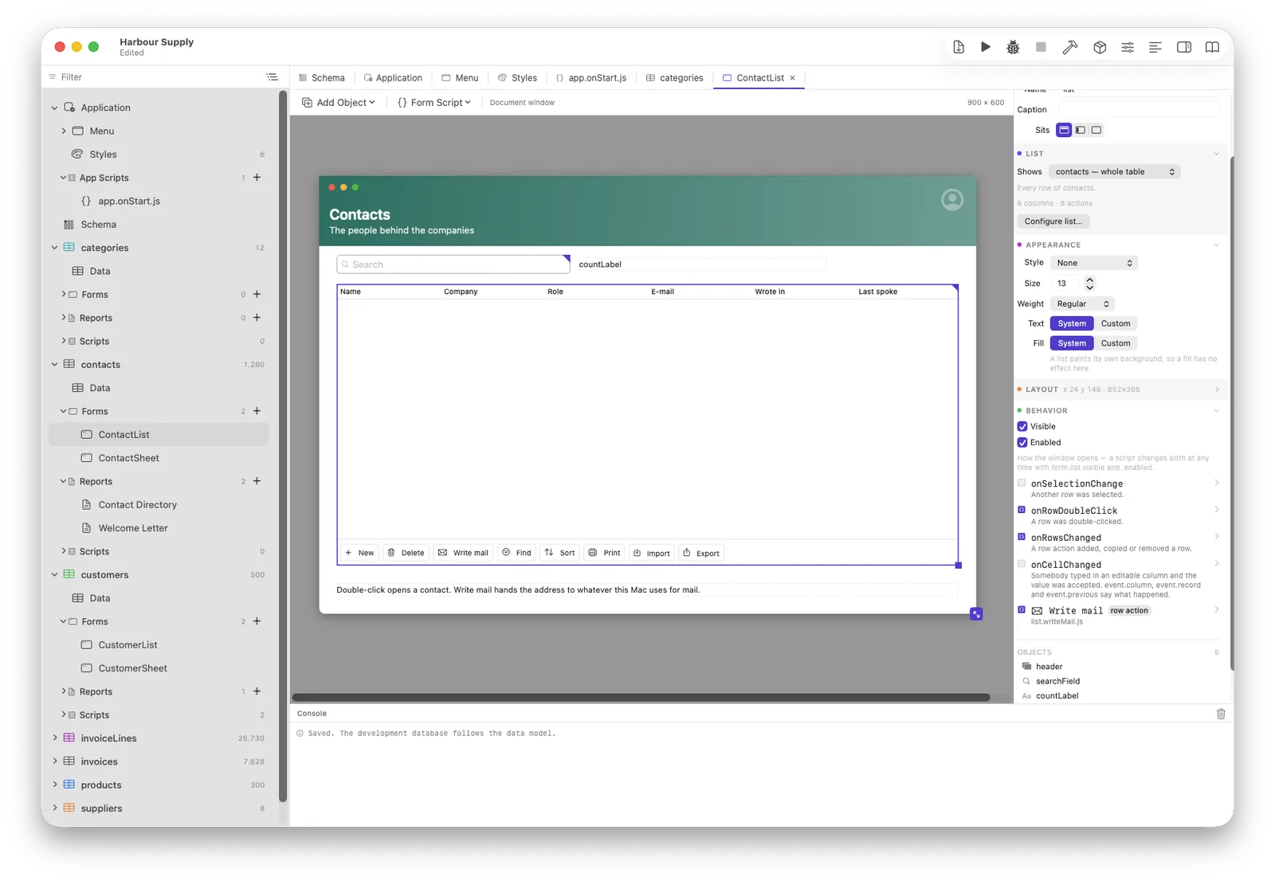
Task: Close the ContactList tab
Action: click(792, 78)
